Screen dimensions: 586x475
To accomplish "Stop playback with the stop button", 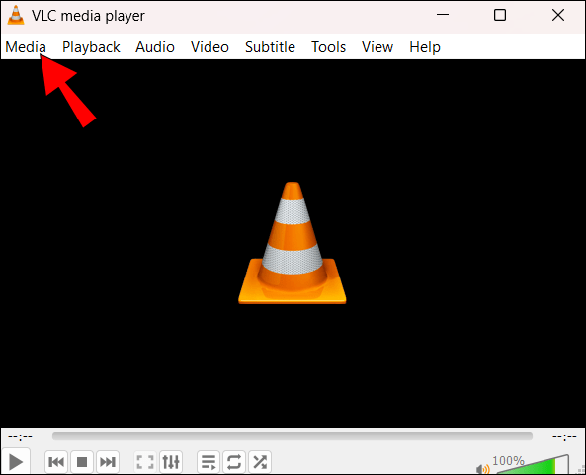I will [x=82, y=462].
